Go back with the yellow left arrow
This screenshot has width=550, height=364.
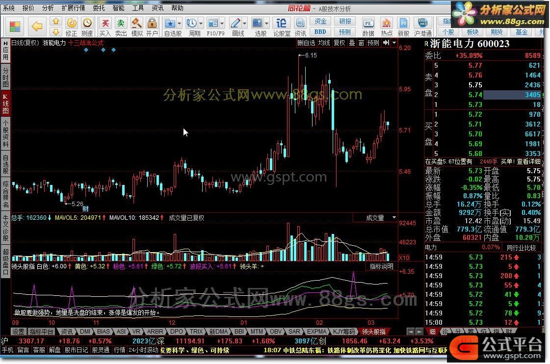(37, 26)
